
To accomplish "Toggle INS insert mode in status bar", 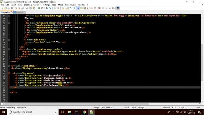I will (x=198, y=108).
